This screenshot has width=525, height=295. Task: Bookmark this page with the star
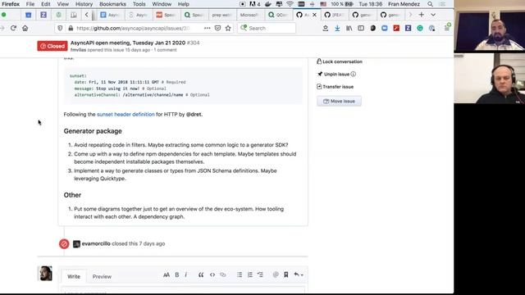coord(228,28)
